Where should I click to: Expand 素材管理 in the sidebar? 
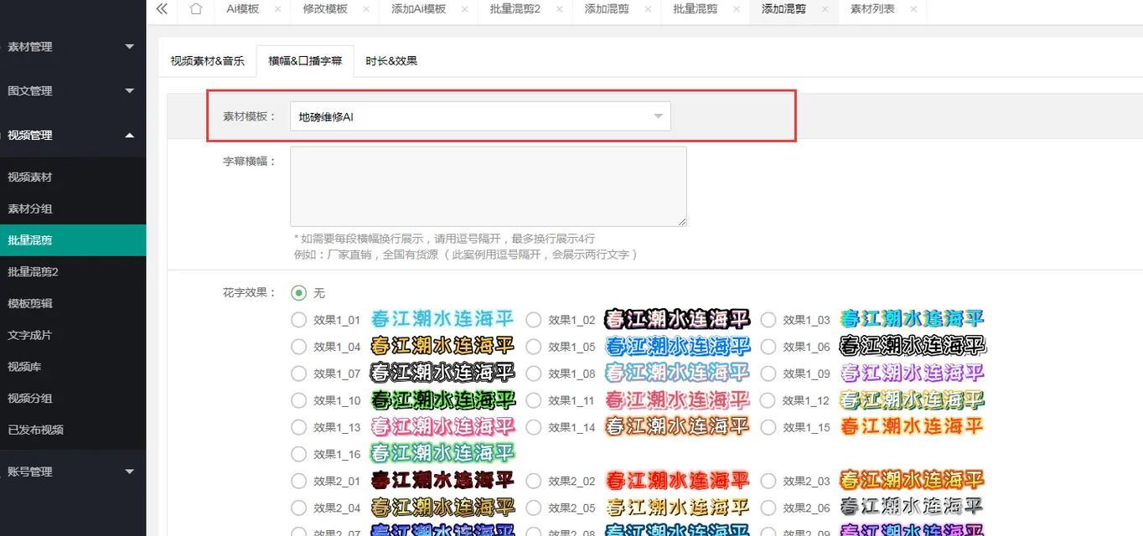tap(73, 47)
